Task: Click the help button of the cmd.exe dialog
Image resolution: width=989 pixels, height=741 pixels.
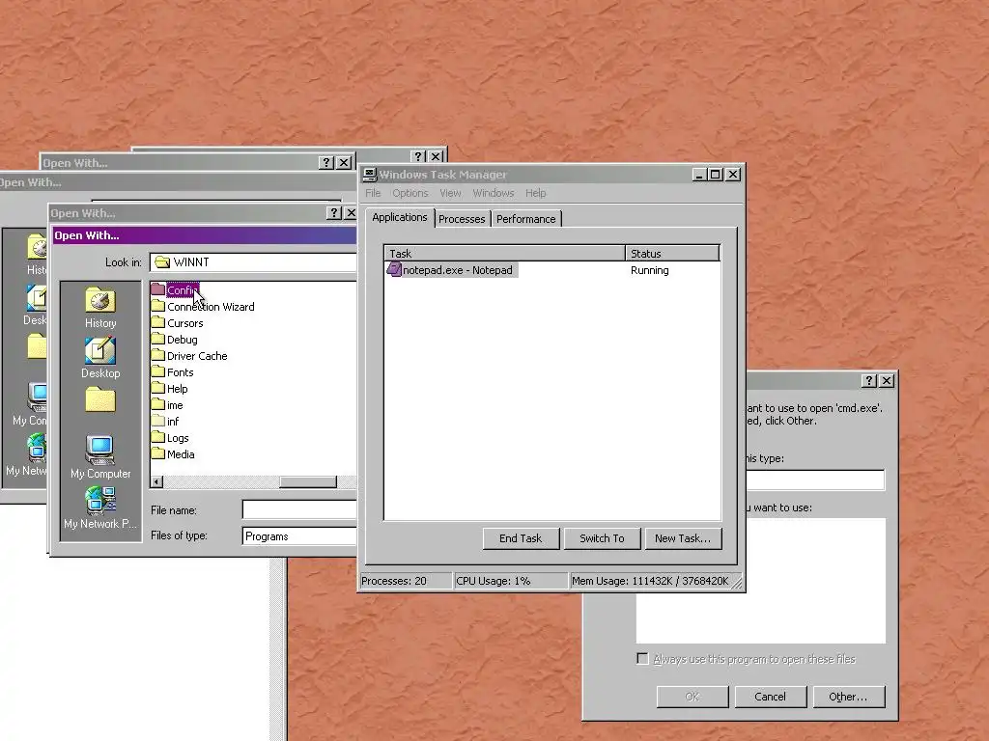Action: (870, 380)
